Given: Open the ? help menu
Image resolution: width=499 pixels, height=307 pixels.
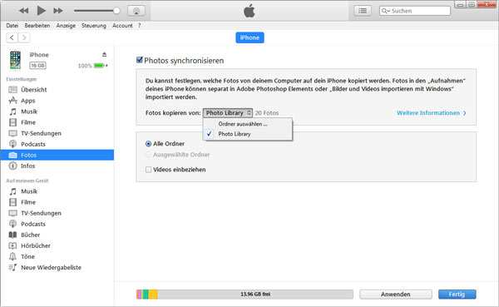Looking at the screenshot, I should coord(140,26).
